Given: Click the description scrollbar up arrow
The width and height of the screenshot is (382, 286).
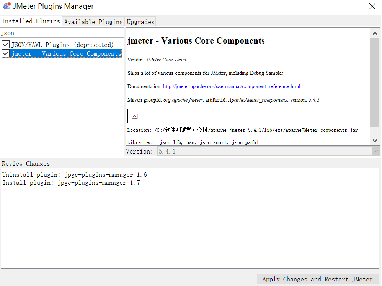Looking at the screenshot, I should tap(375, 34).
